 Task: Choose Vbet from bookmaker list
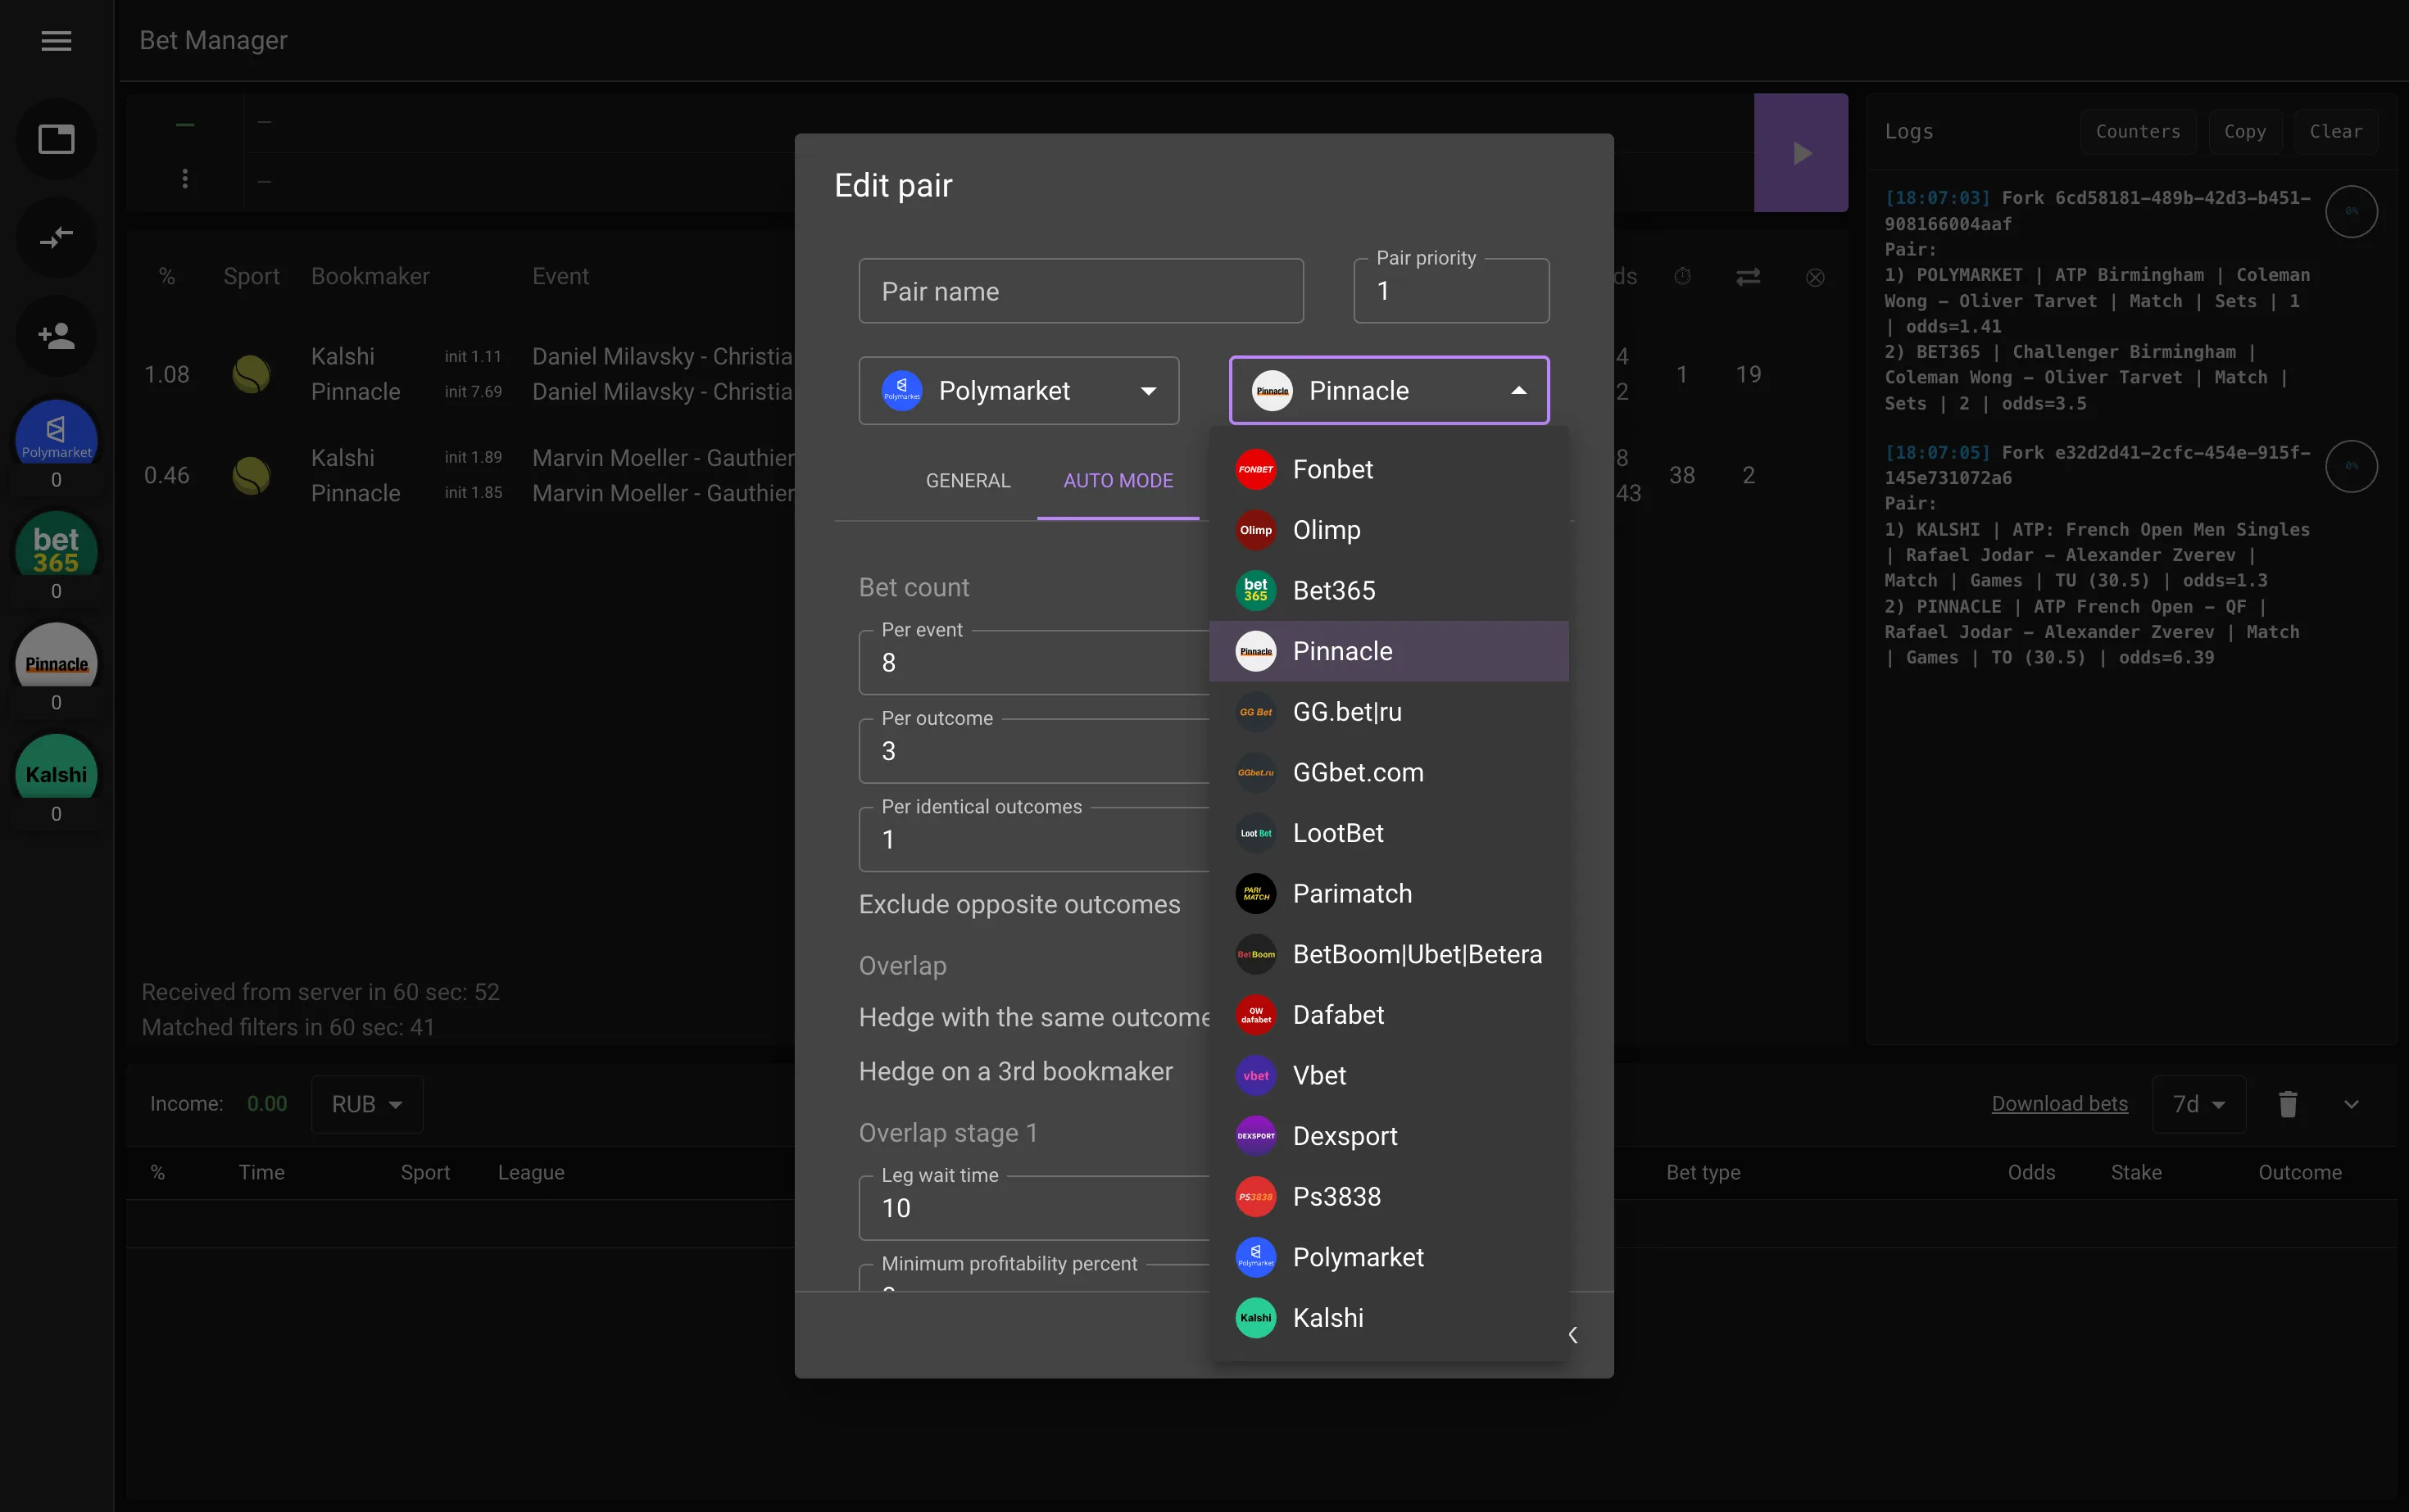point(1389,1075)
